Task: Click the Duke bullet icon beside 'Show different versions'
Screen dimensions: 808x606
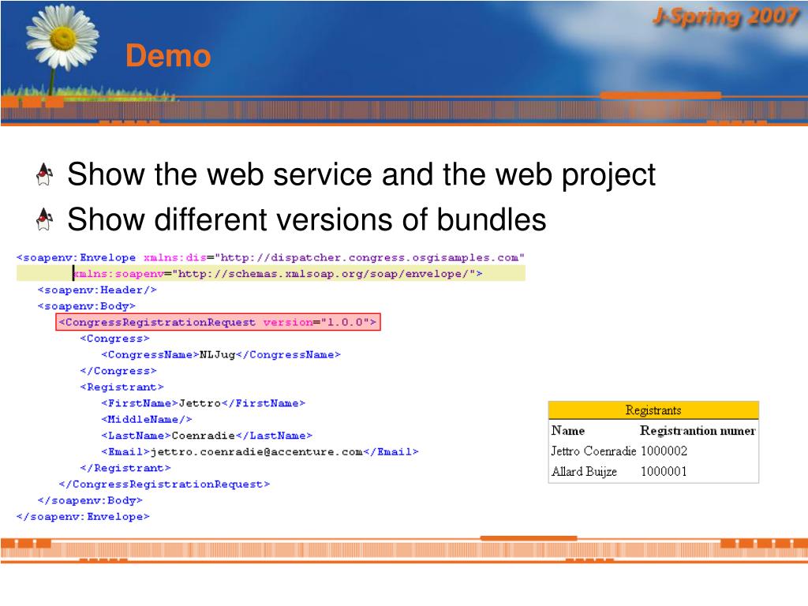Action: (x=45, y=219)
